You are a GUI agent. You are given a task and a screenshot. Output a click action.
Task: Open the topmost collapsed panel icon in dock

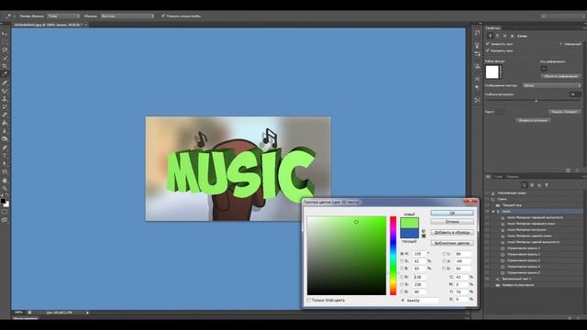(477, 33)
